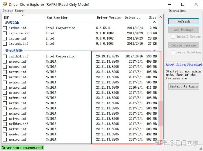
Task: Click the 530 MB size cell
Action: click(151, 56)
